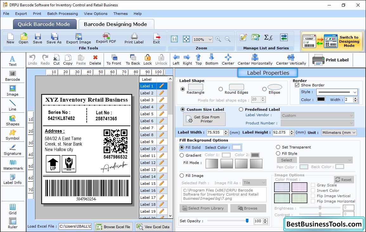Viewport: 366px width, 232px height.
Task: Click Print Label in File Tools
Action: pos(134,39)
